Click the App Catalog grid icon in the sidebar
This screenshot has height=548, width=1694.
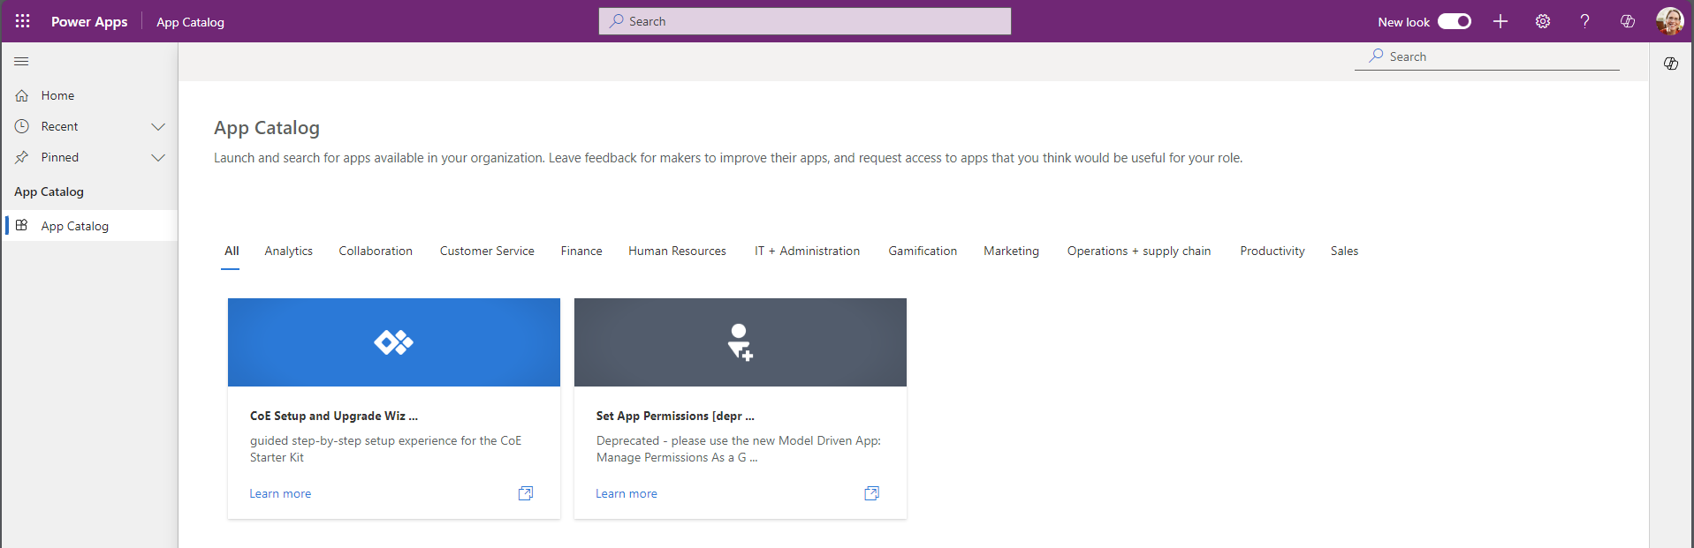pos(22,226)
